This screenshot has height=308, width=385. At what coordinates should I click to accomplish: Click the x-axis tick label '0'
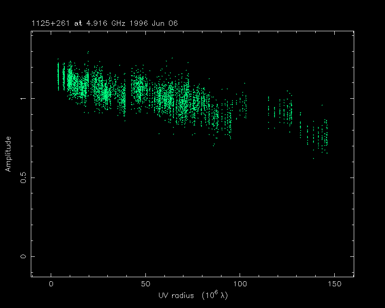pyautogui.click(x=51, y=284)
